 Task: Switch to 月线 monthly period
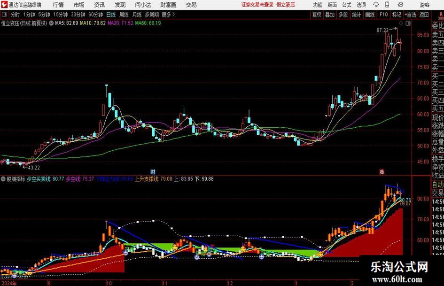(x=137, y=15)
